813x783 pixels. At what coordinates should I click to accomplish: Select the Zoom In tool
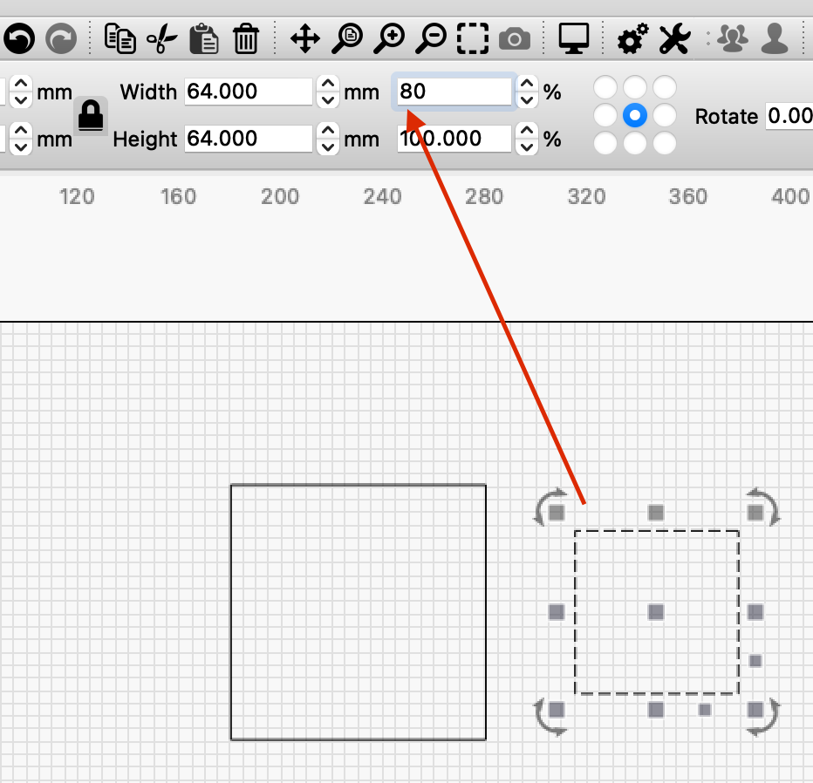click(388, 38)
